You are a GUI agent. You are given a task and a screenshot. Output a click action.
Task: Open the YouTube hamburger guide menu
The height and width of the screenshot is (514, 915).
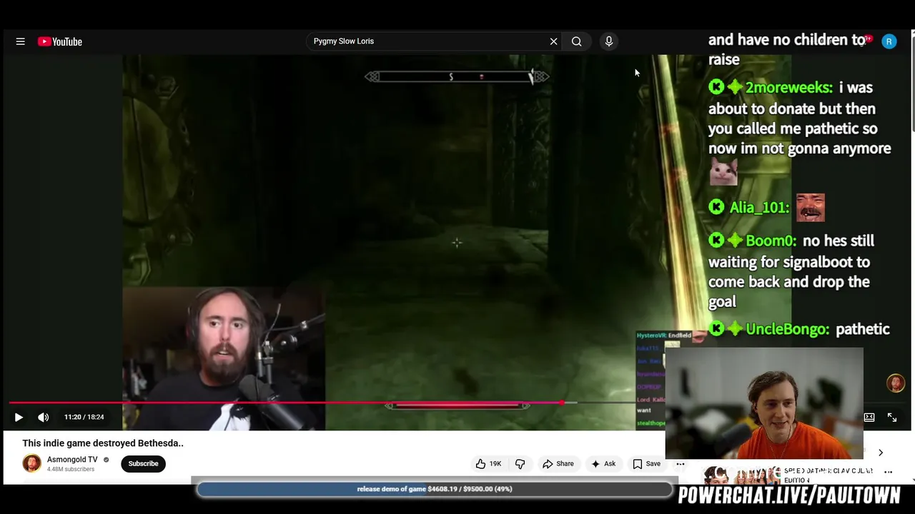click(x=20, y=41)
